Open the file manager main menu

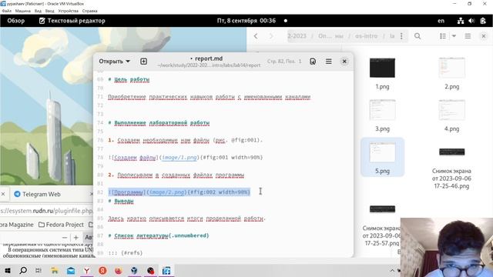pos(468,36)
